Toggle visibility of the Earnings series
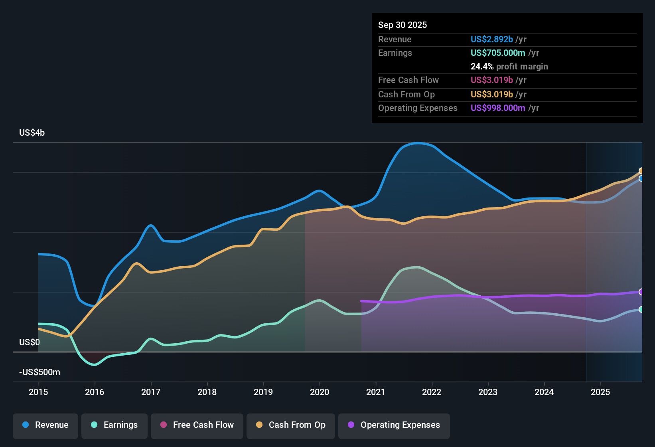Image resolution: width=655 pixels, height=447 pixels. coord(94,425)
